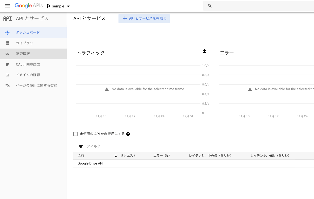
Task: Sort by レイテンシ、95%（ミリ秒） column
Action: 270,155
